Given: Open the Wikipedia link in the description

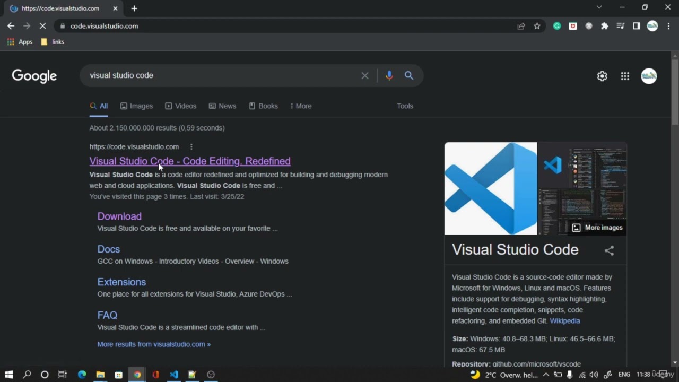Looking at the screenshot, I should coord(565,321).
